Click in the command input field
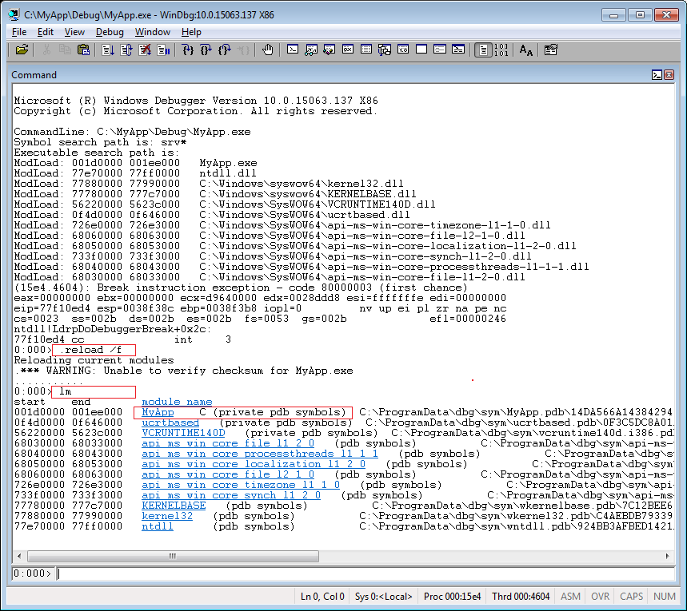687x611 pixels. click(x=365, y=573)
